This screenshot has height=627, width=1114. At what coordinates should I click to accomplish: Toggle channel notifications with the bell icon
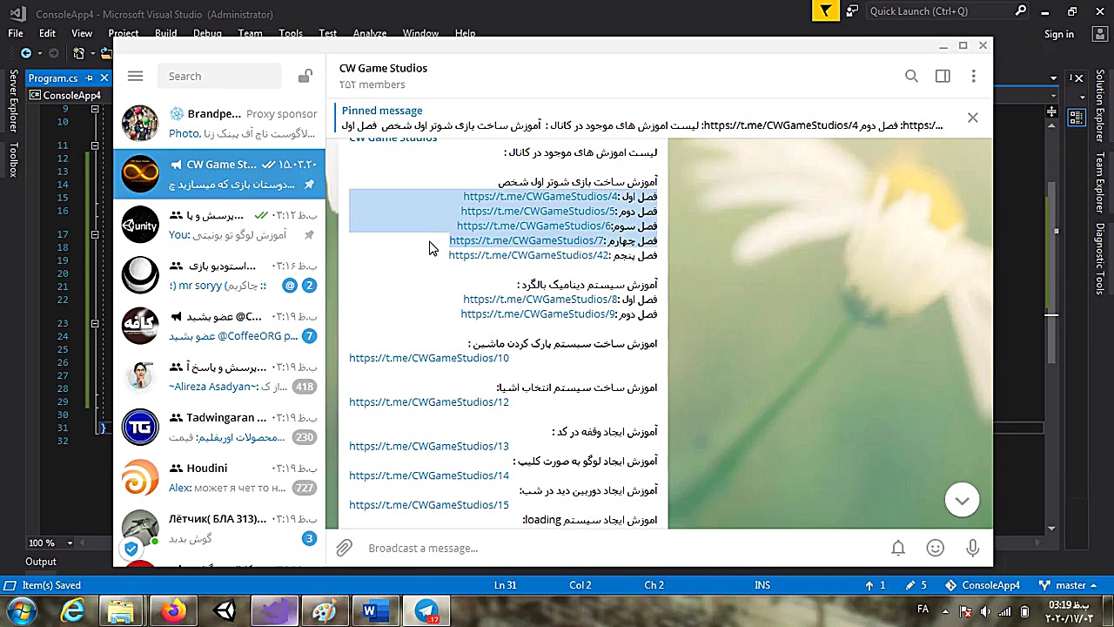[898, 548]
